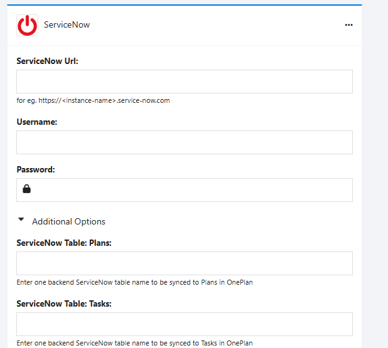Viewport: 388px width, 348px height.
Task: Click the 'Password:' label
Action: (x=36, y=169)
